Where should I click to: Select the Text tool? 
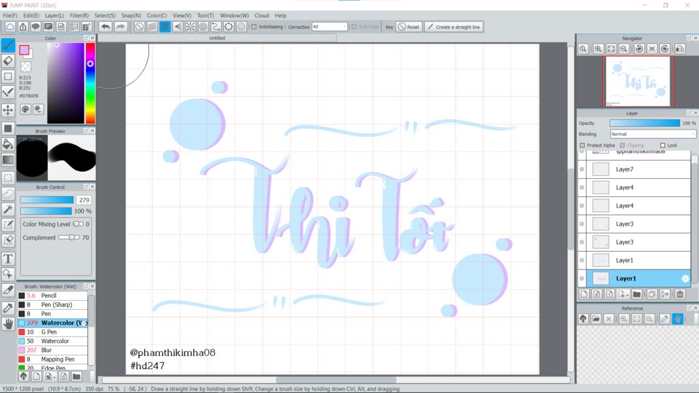click(x=8, y=259)
